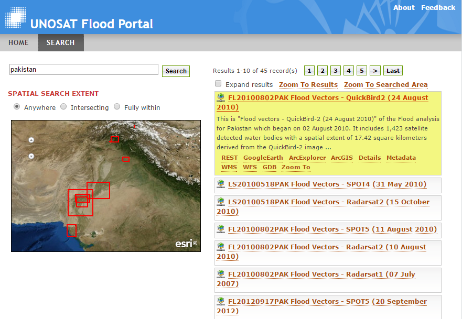Open the Details link
462x319 pixels.
point(370,158)
